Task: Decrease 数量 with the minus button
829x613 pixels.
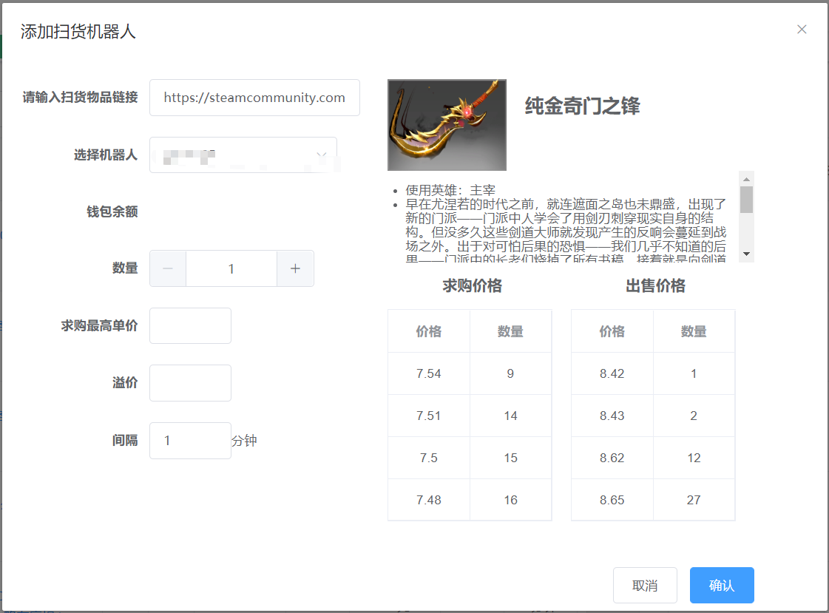Action: pyautogui.click(x=168, y=268)
